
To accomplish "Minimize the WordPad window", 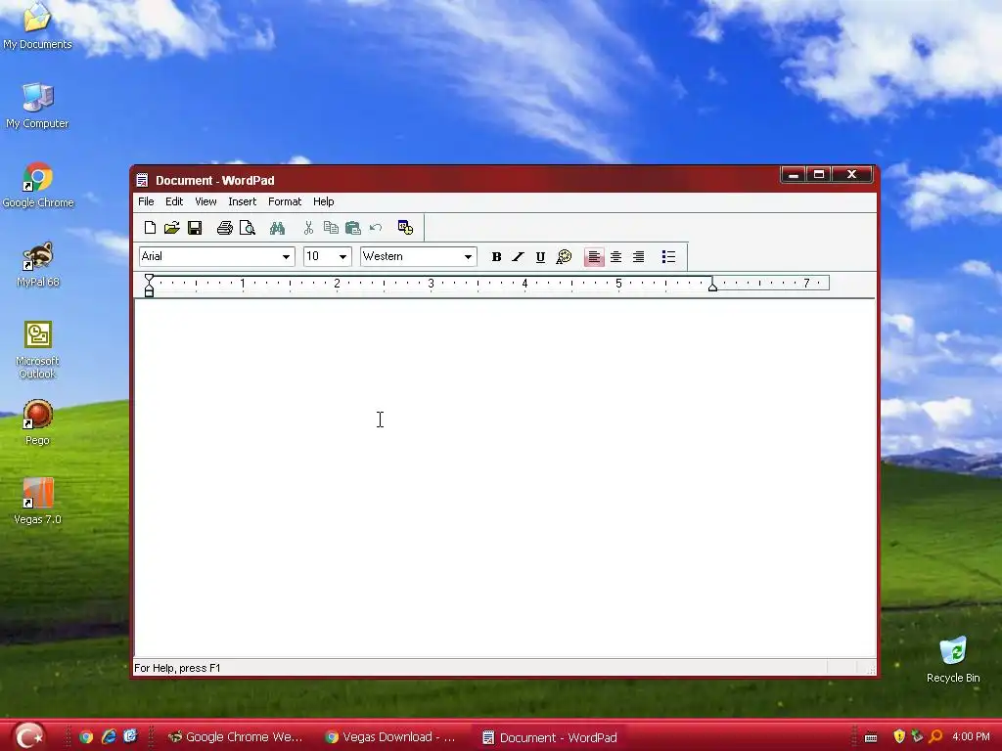I will [793, 174].
